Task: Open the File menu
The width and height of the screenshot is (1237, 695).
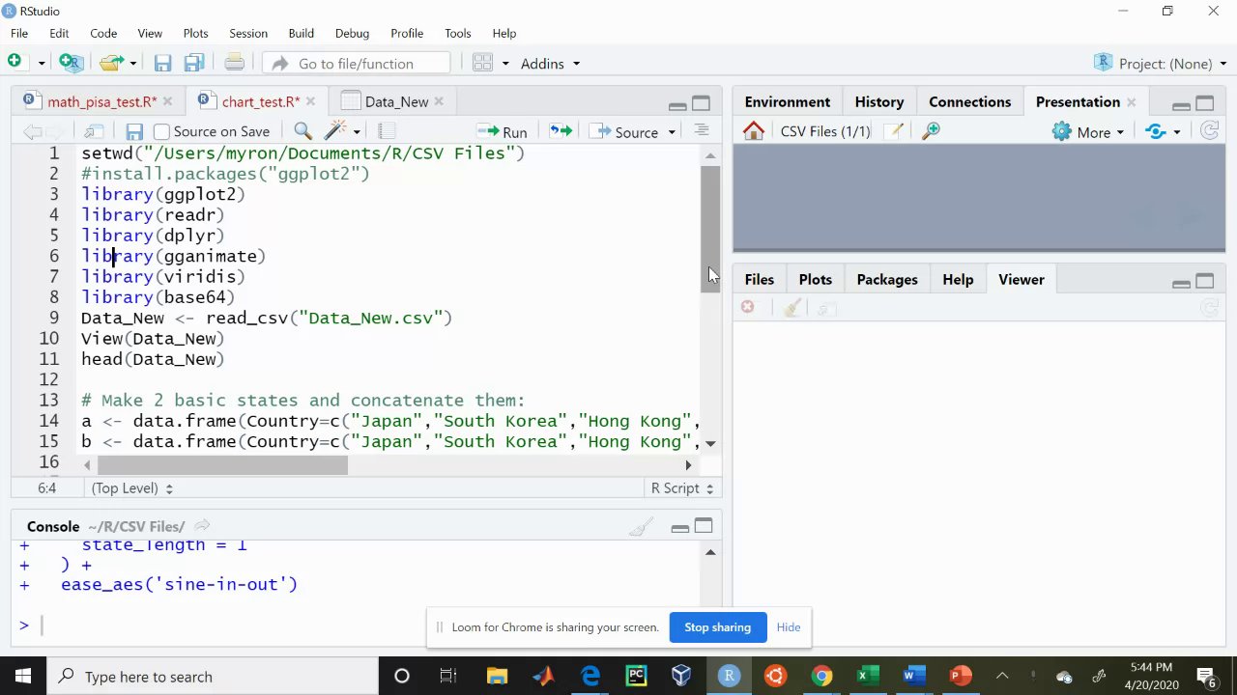Action: 19,33
